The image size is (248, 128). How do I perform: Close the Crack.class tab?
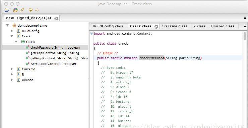point(156,27)
